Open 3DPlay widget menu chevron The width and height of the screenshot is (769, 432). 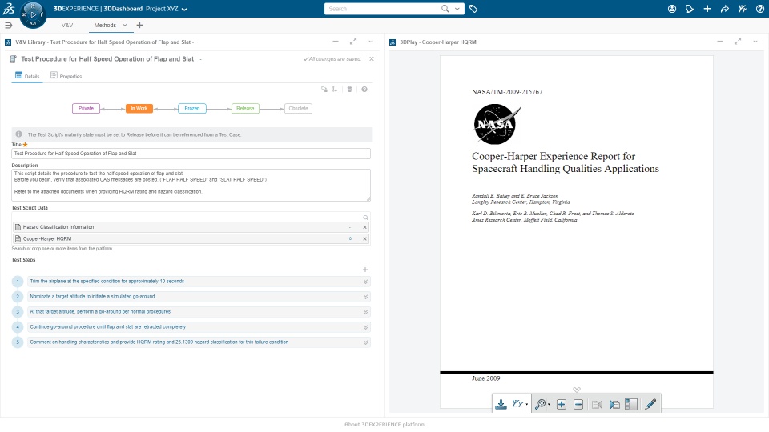[x=755, y=42]
